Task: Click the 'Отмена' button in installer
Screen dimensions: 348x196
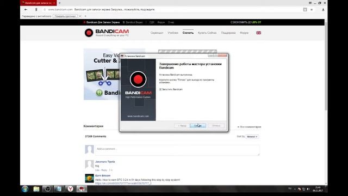Action: tap(216, 126)
